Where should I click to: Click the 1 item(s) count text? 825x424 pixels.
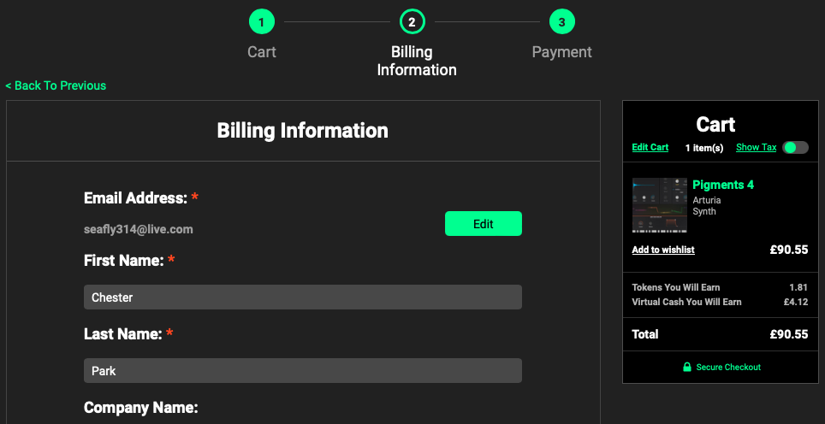704,148
